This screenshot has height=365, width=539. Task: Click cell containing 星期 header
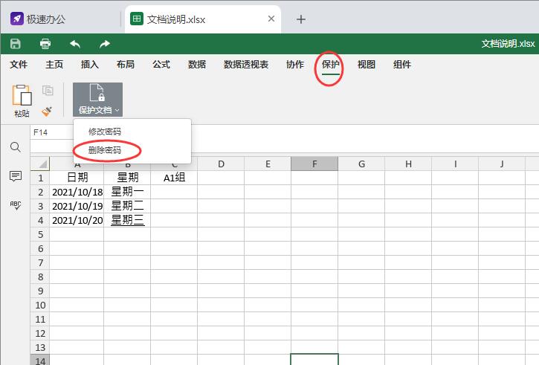coord(127,178)
